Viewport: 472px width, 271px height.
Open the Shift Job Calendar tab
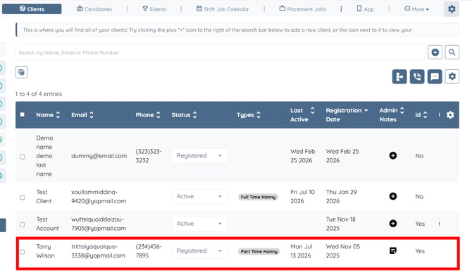coord(223,9)
